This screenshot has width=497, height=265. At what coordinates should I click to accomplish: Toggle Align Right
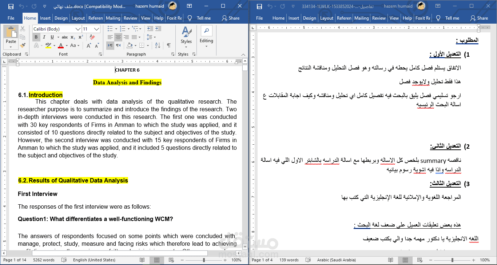pyautogui.click(x=126, y=37)
